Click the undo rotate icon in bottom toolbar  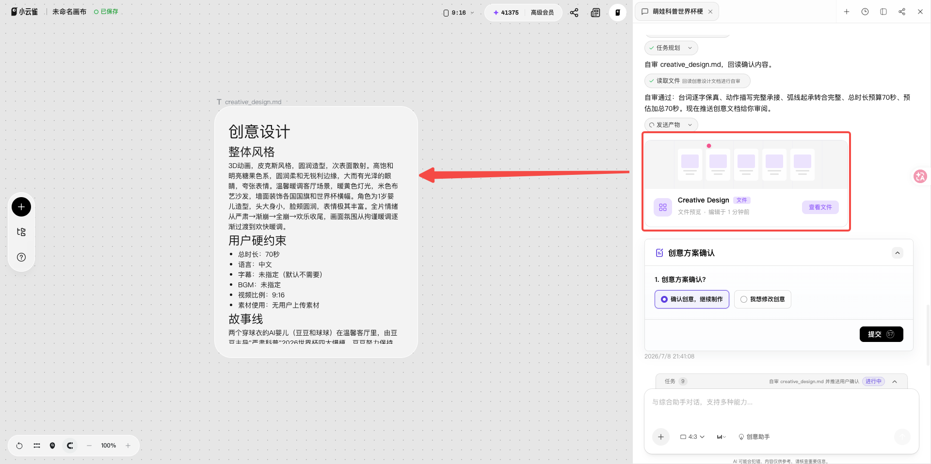(x=19, y=446)
